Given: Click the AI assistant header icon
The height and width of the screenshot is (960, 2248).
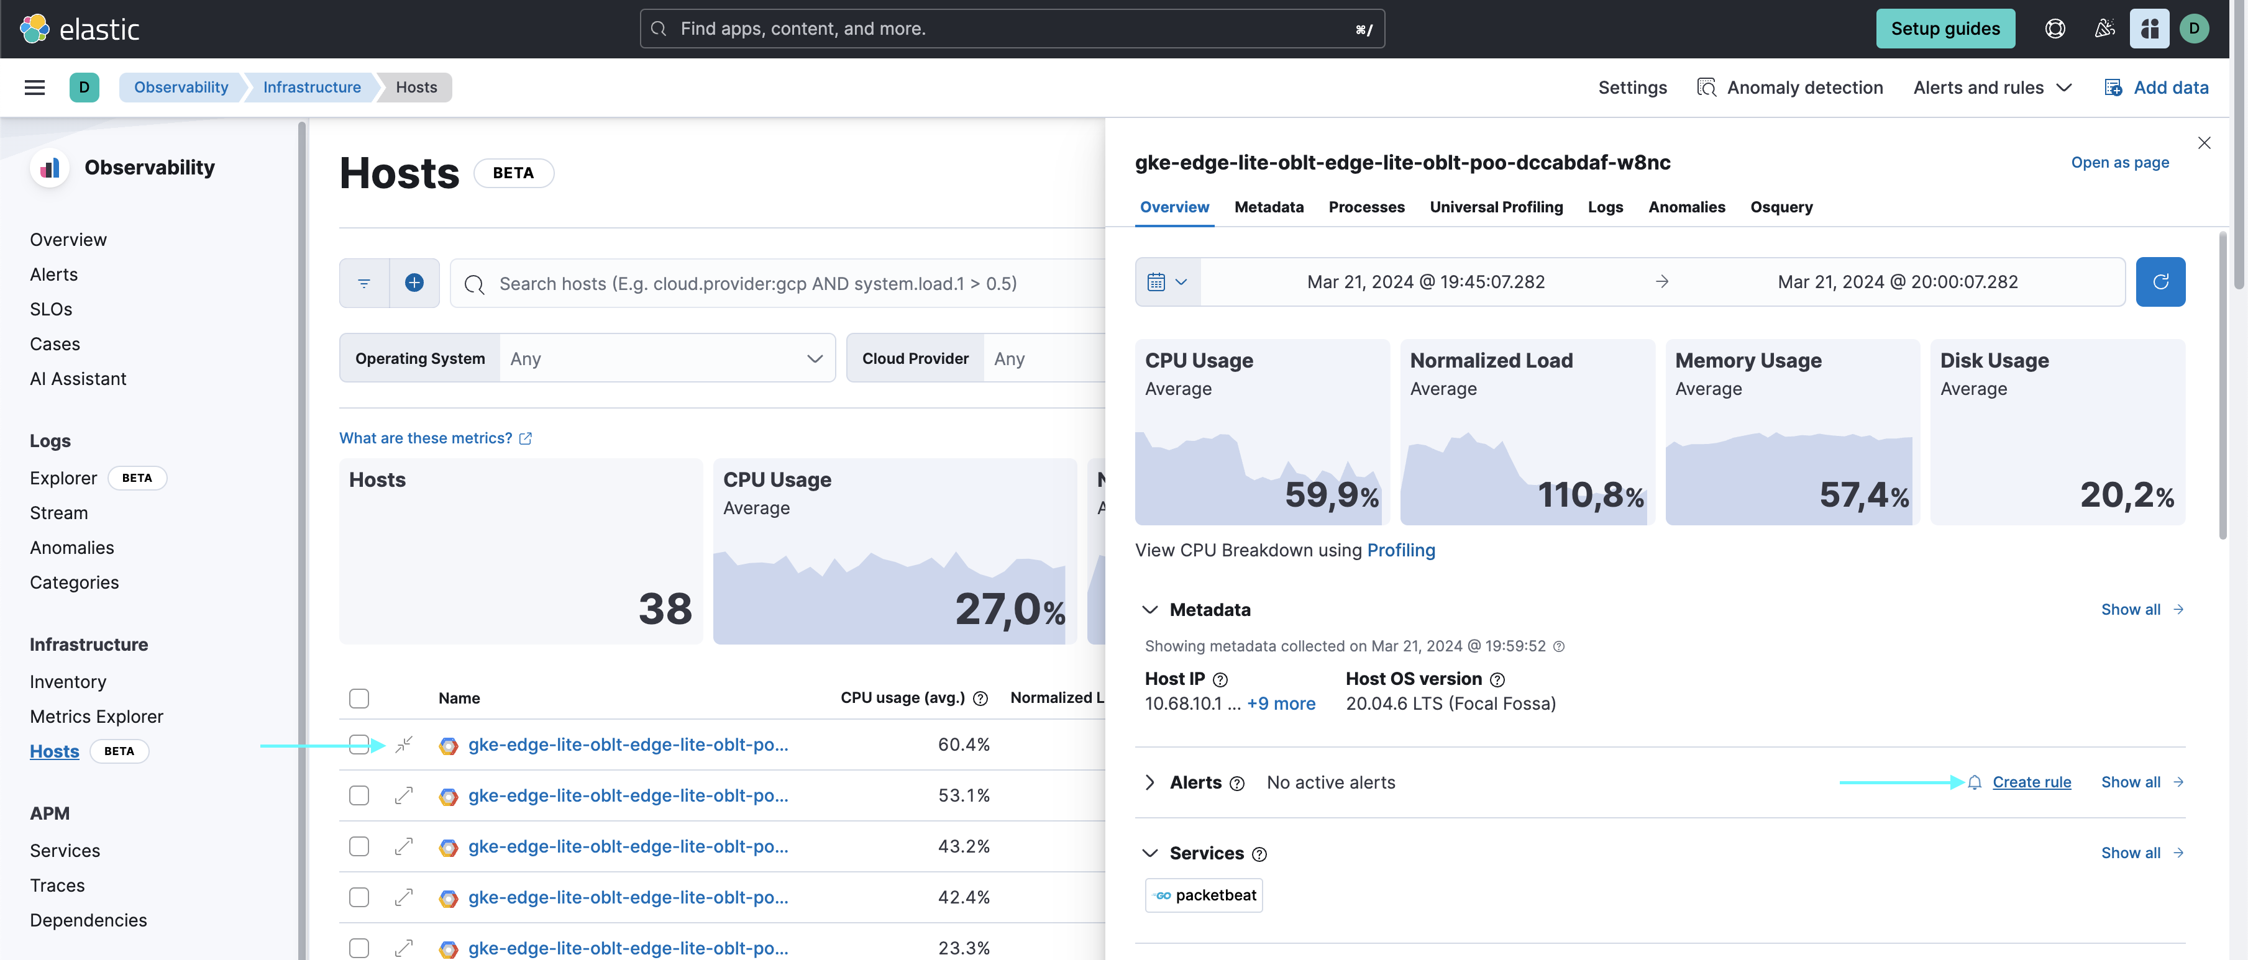Looking at the screenshot, I should pyautogui.click(x=2149, y=29).
